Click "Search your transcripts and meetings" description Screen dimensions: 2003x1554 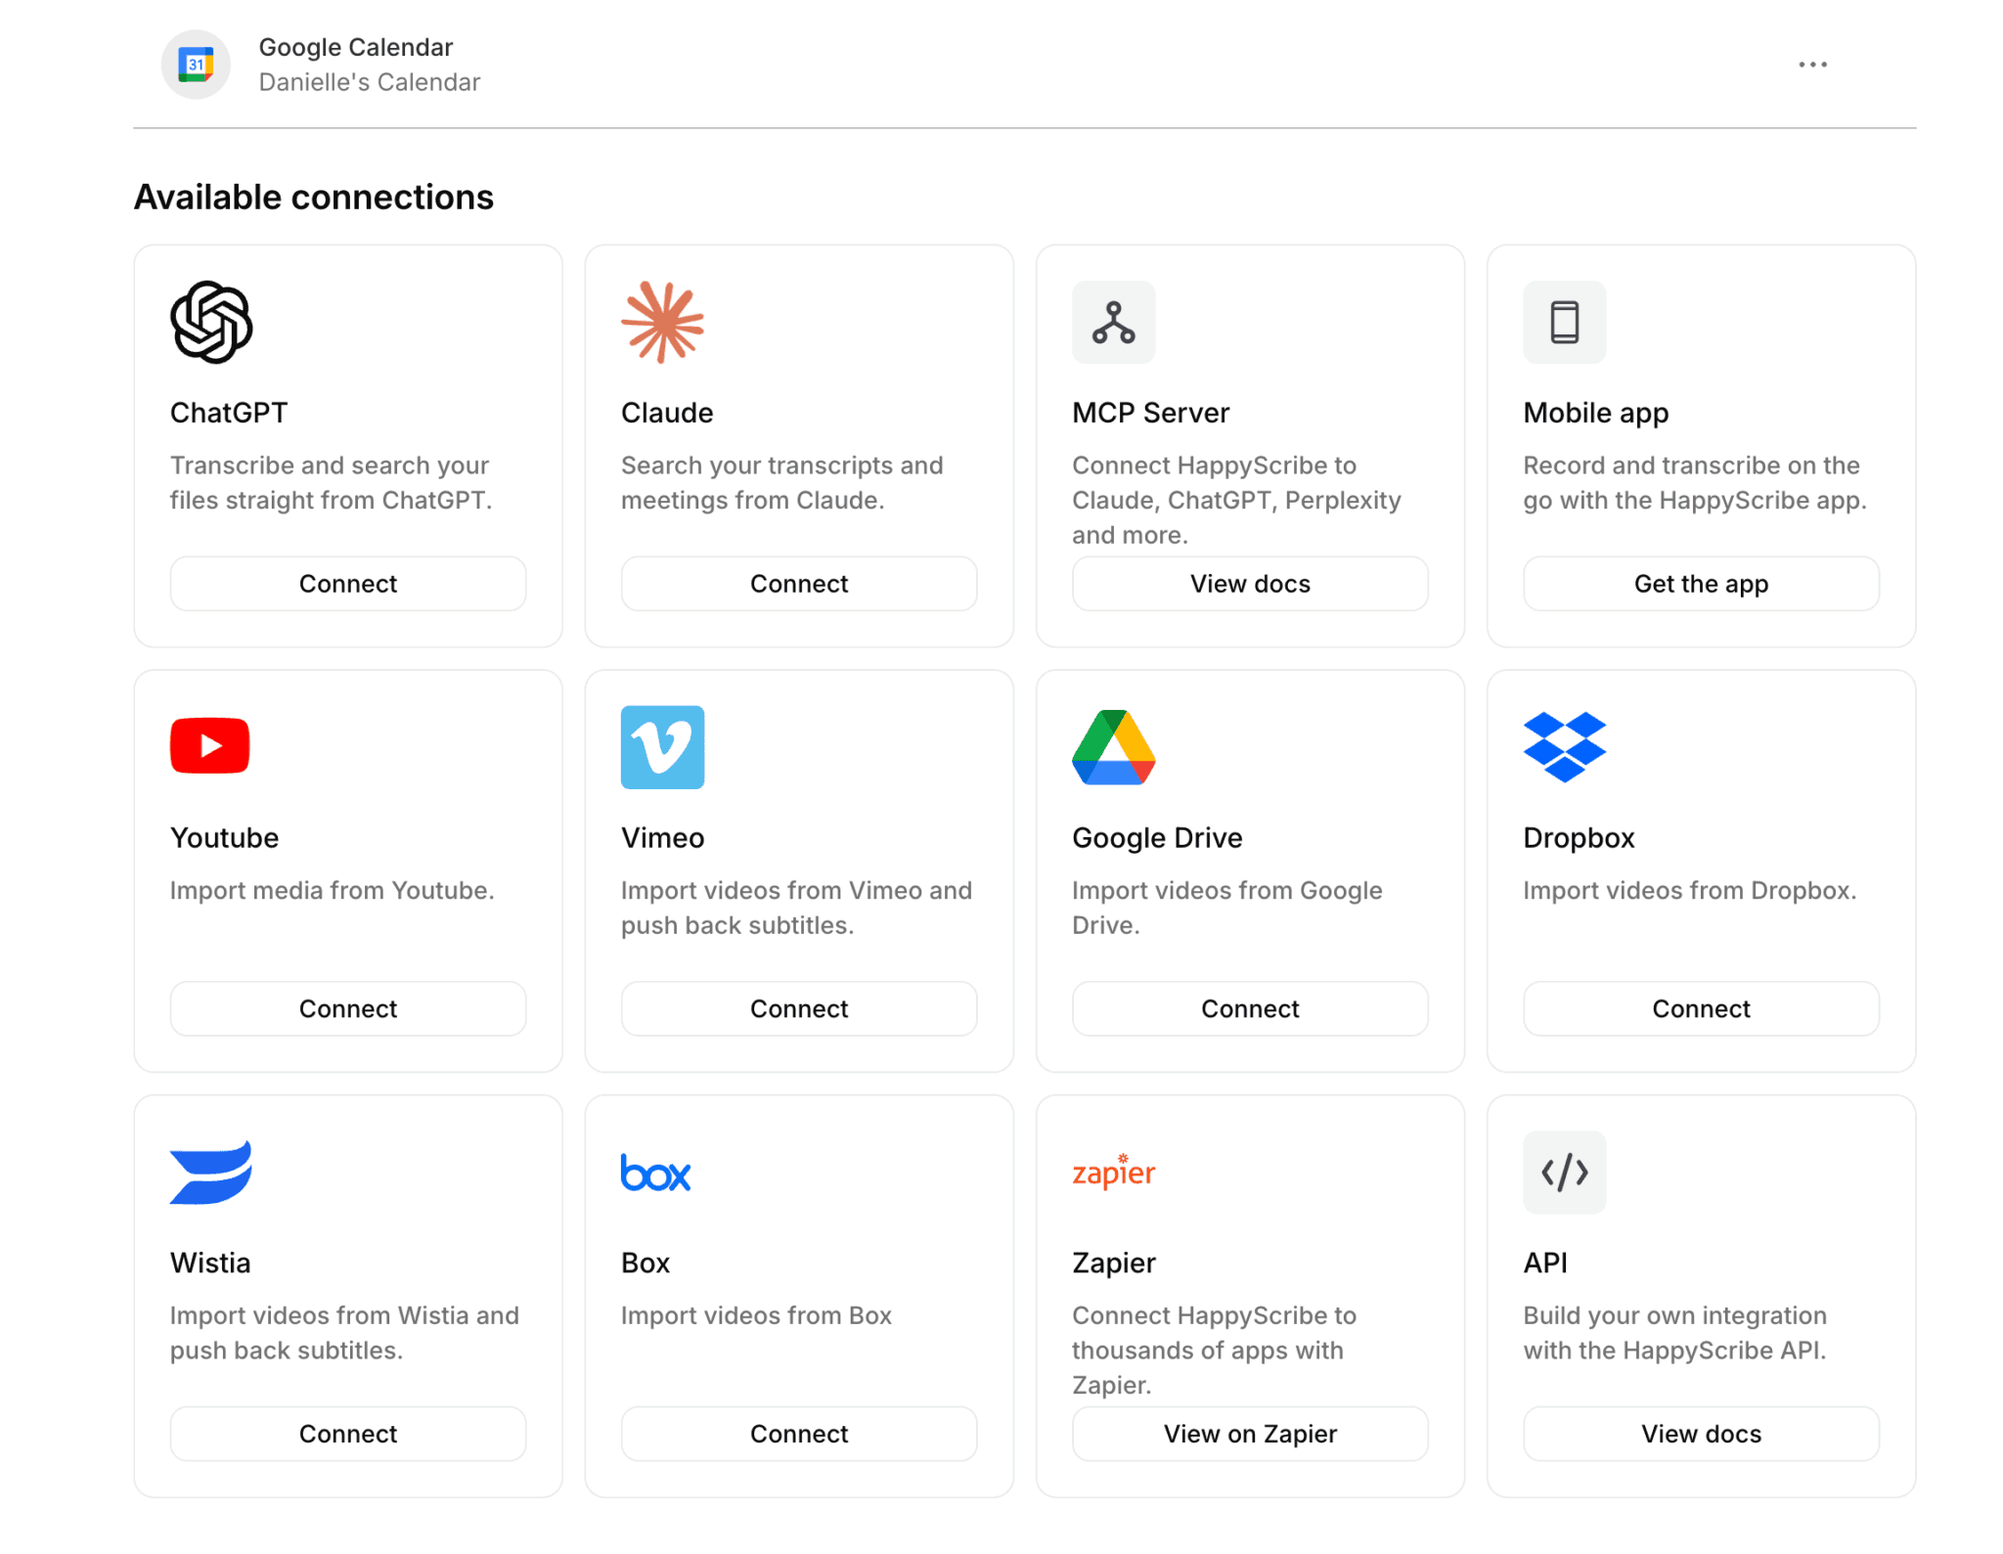tap(782, 483)
